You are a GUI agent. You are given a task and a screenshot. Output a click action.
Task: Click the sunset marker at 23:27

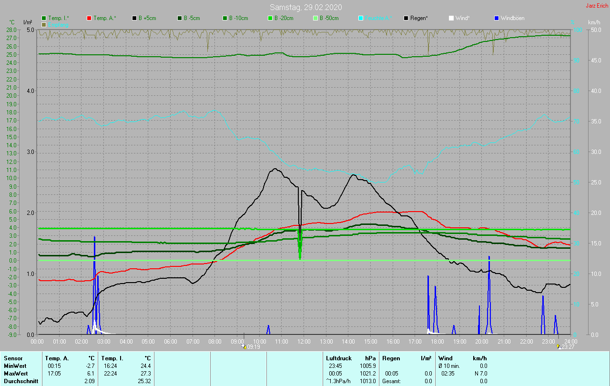[559, 346]
